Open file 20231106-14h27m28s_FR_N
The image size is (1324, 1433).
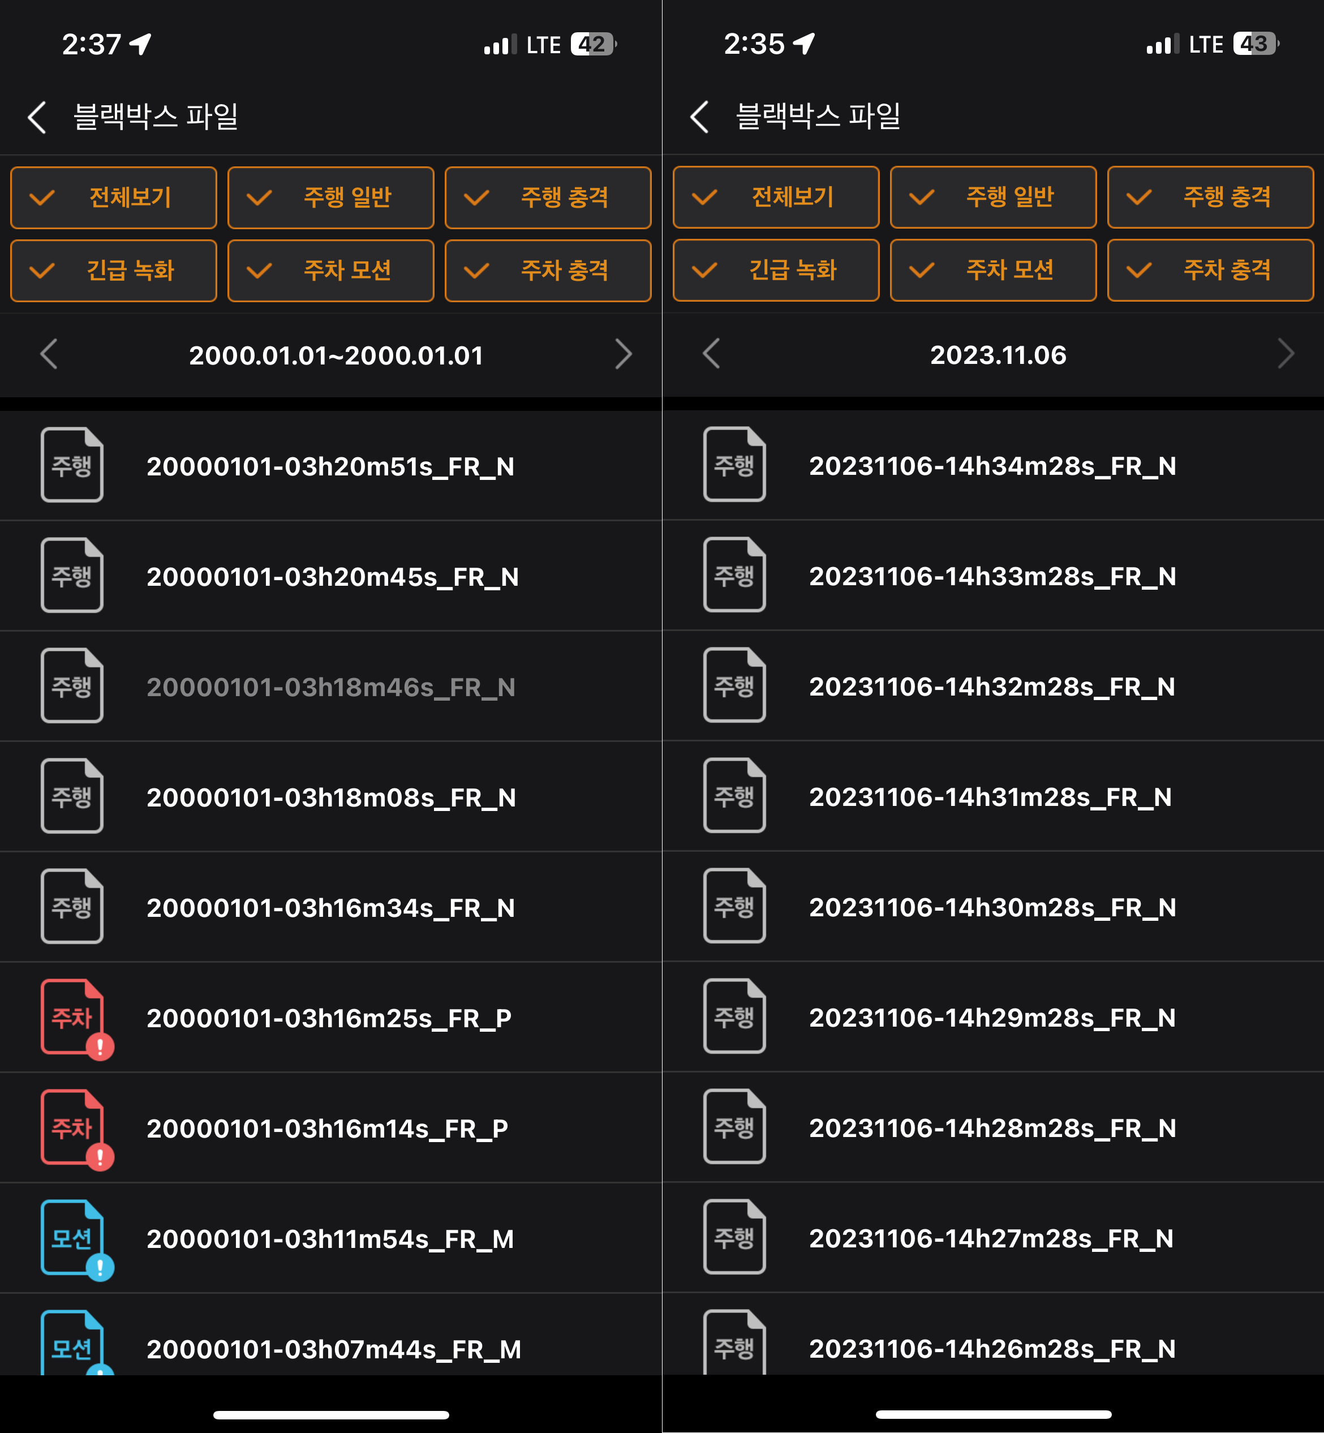991,1238
